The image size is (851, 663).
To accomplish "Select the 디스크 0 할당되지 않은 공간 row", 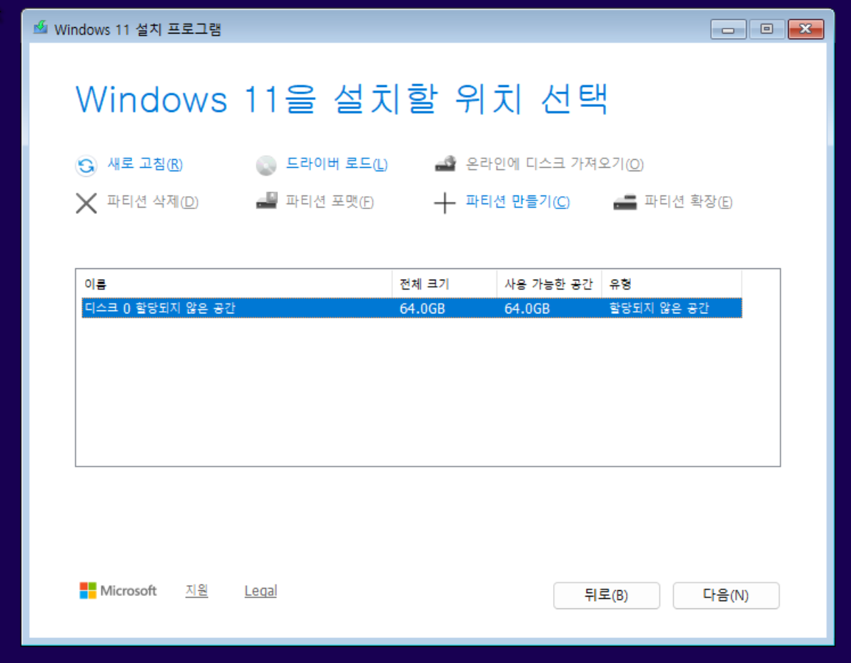I will coord(412,308).
